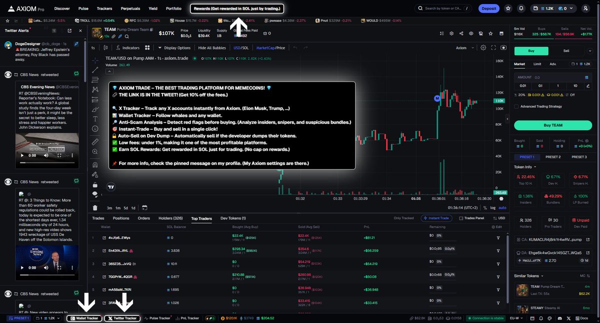Toggle log scale on chart
This screenshot has height=323, width=600.
tap(493, 207)
